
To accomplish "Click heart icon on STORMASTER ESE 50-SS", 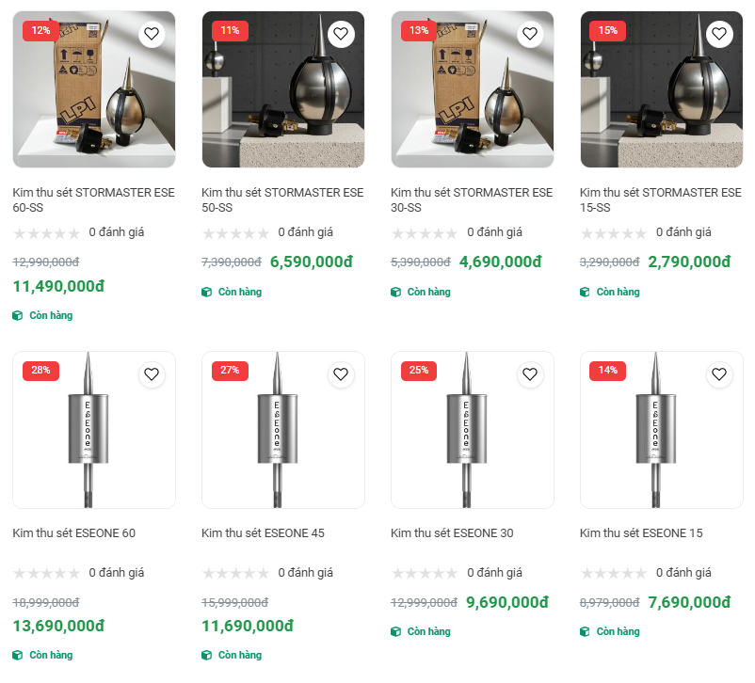I will 341,34.
